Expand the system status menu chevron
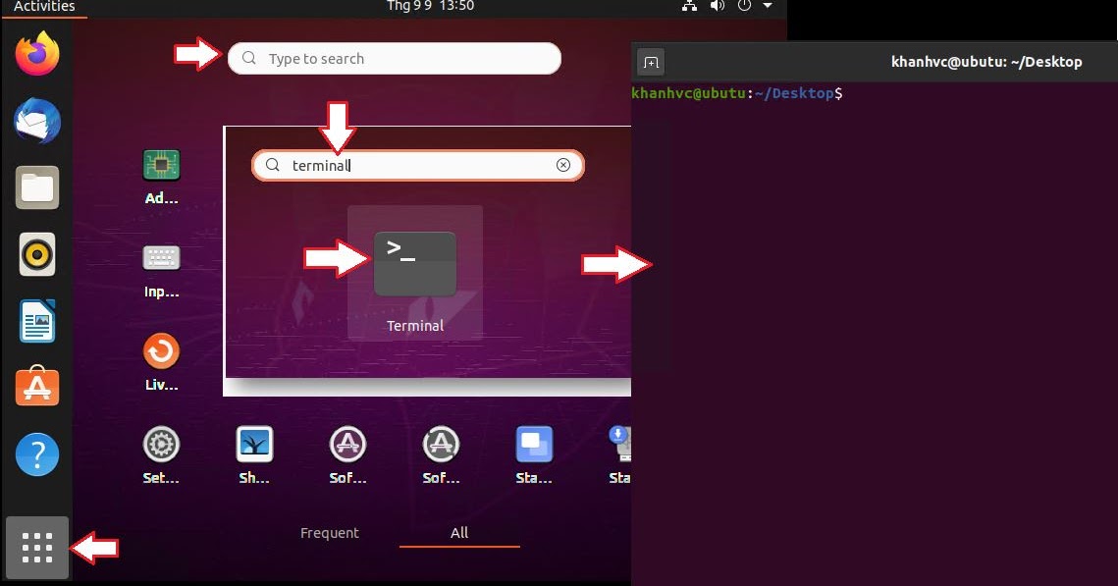1118x586 pixels. [x=767, y=6]
